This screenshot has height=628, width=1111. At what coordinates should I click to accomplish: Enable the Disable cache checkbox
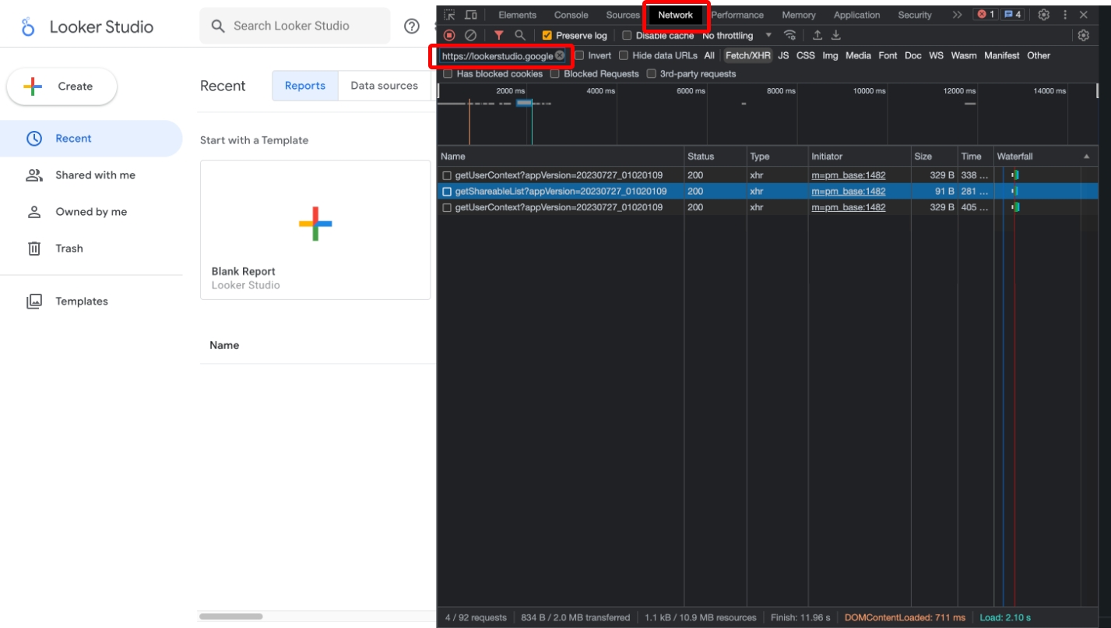[x=627, y=36]
